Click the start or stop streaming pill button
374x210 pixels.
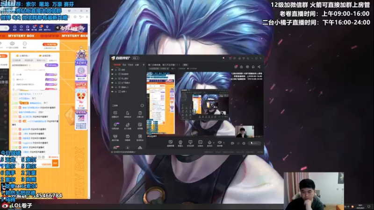254,143
